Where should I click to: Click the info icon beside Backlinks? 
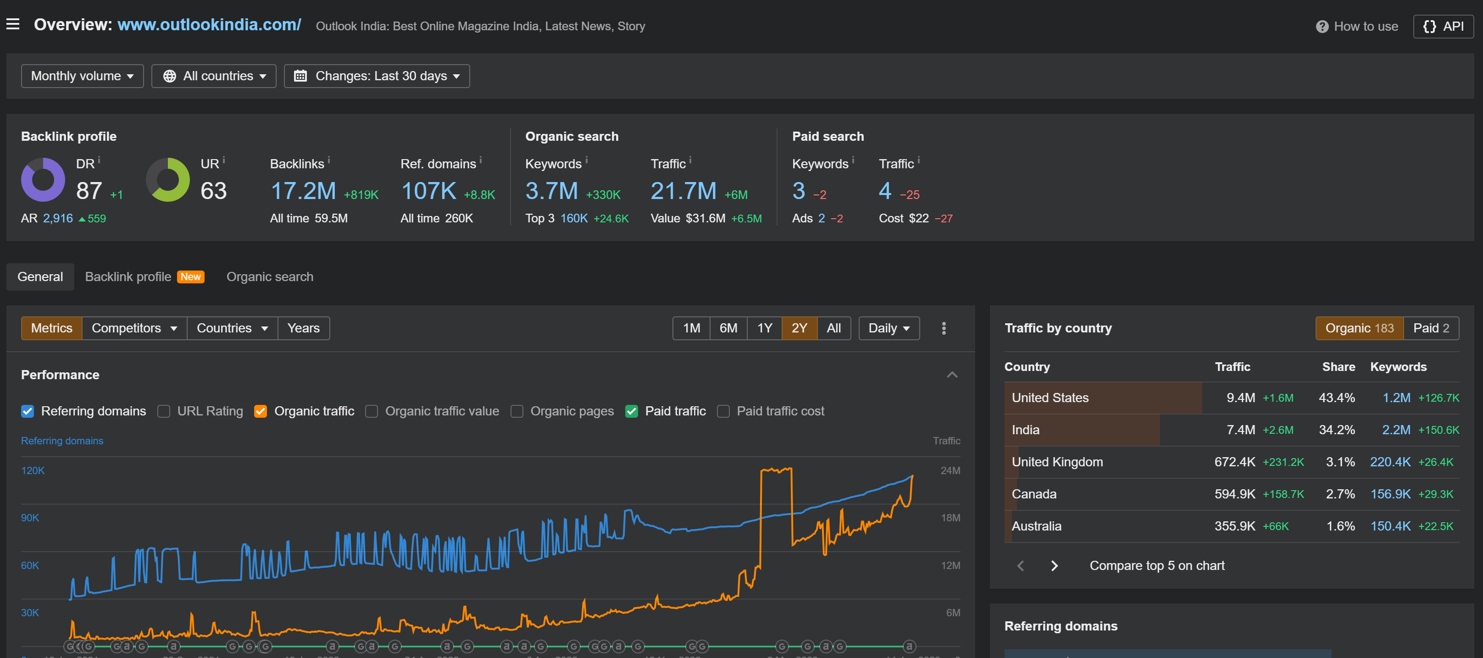329,160
